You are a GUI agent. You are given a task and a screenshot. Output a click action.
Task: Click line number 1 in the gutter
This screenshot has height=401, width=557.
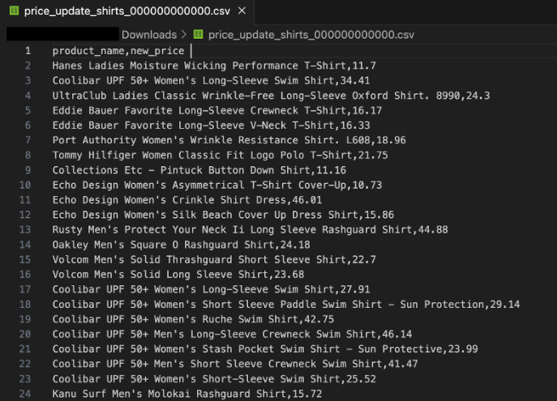pos(28,51)
